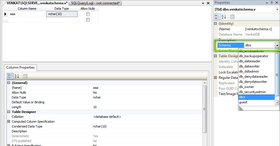Switch to SQLQuery1.sql tab
Viewport: 280px width, 146px height.
click(x=95, y=3)
